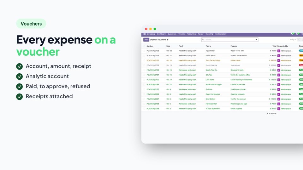The image size is (303, 170).
Task: Sort by the Number column header
Action: [x=150, y=46]
